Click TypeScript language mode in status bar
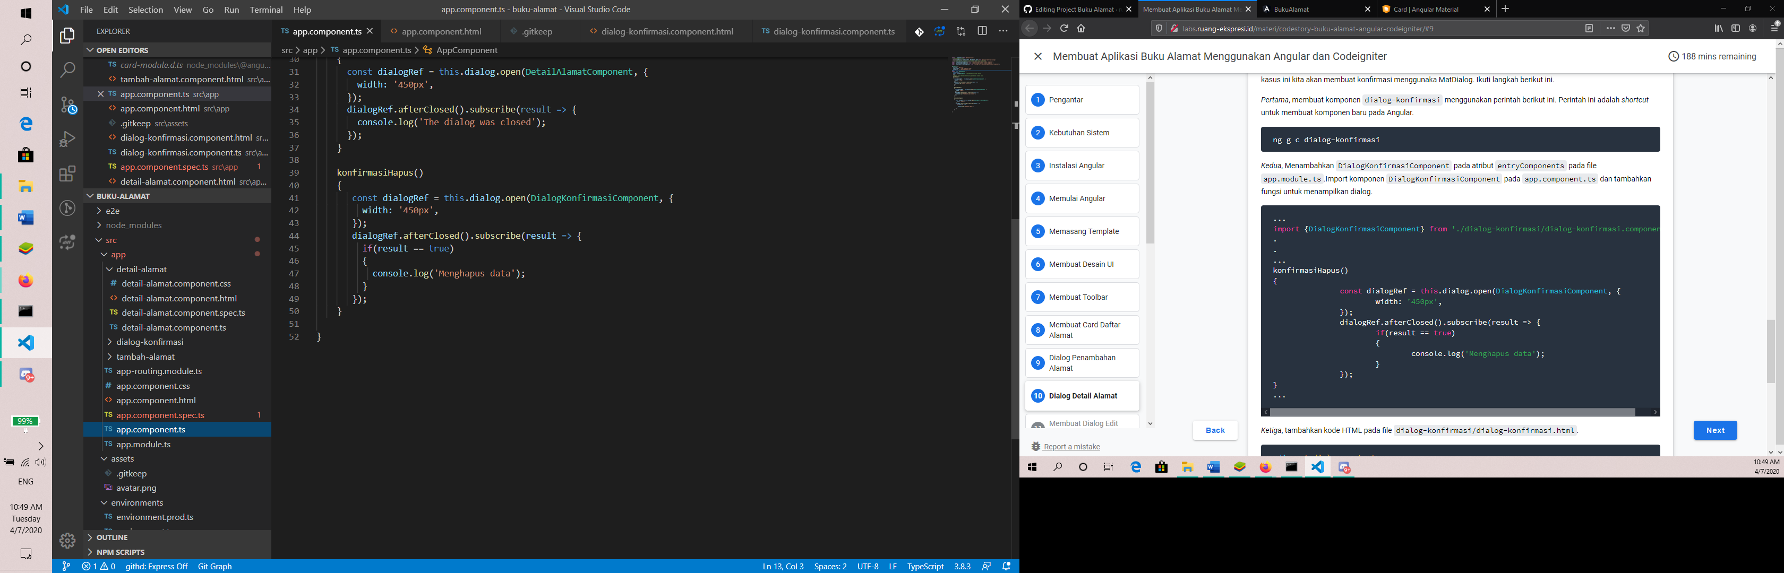The image size is (1784, 573). (925, 566)
